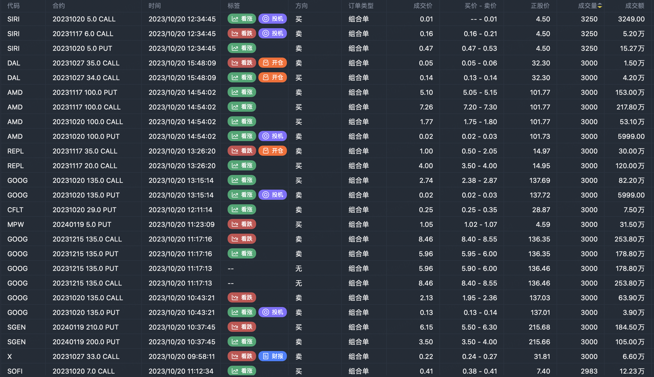Screen dimensions: 654x377
Task: Click 看涨 tag on DAL 34.0 CALL row
Action: [242, 78]
